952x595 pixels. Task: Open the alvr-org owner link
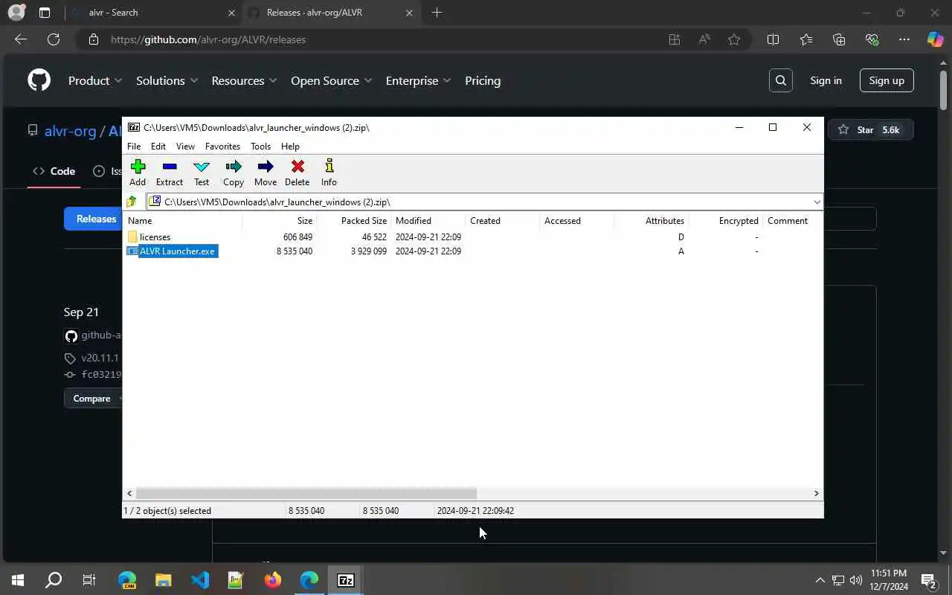click(x=71, y=131)
